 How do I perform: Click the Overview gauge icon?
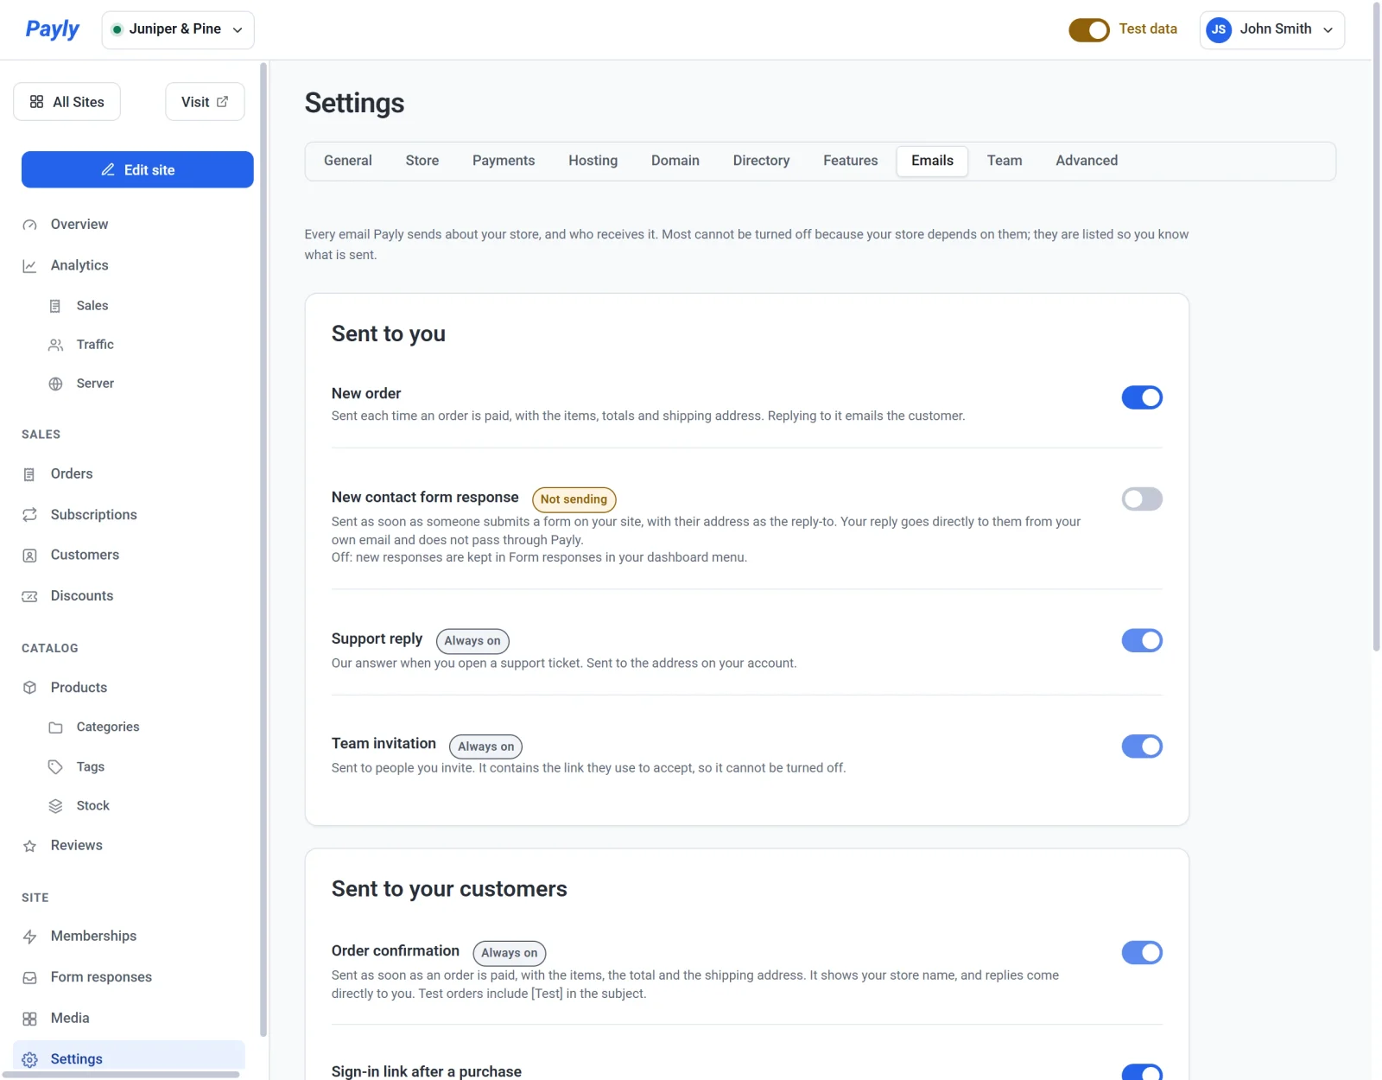click(29, 225)
